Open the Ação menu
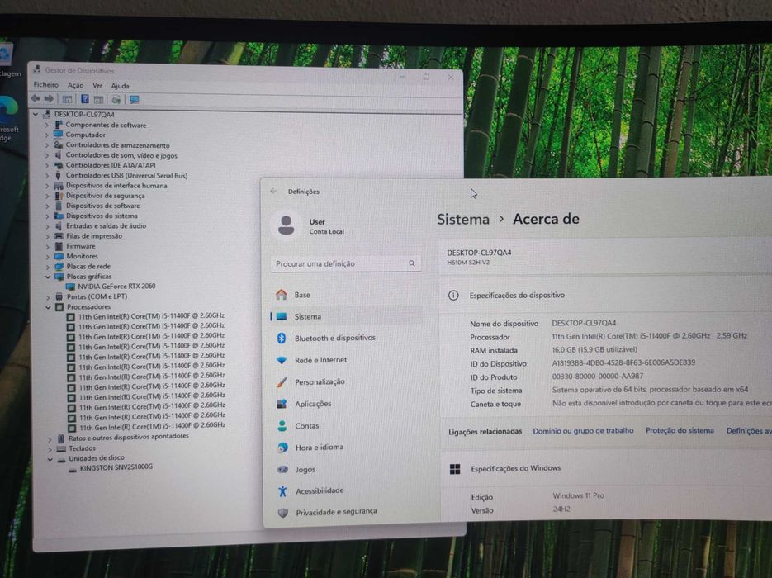Image resolution: width=772 pixels, height=578 pixels. pyautogui.click(x=75, y=85)
